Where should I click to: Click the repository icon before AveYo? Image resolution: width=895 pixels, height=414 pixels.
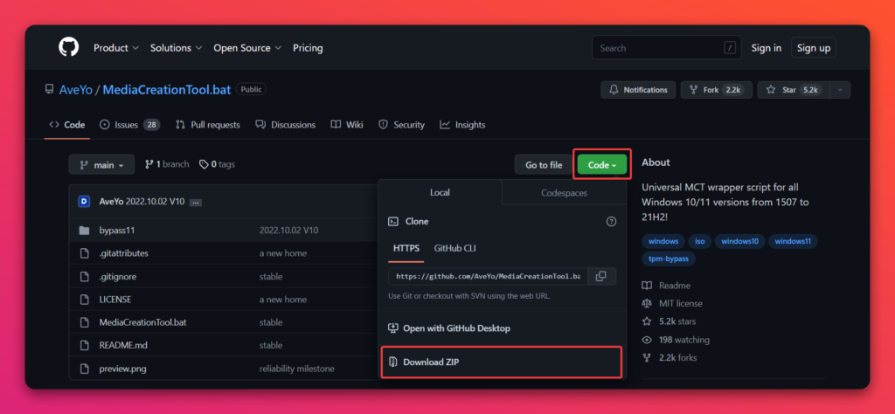coord(50,90)
